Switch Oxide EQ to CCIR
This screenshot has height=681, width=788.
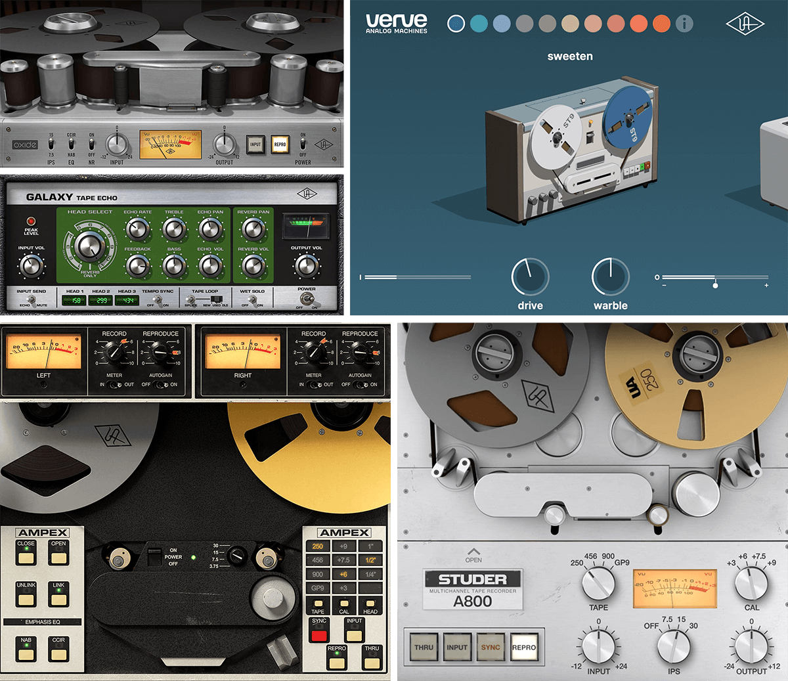coord(72,139)
